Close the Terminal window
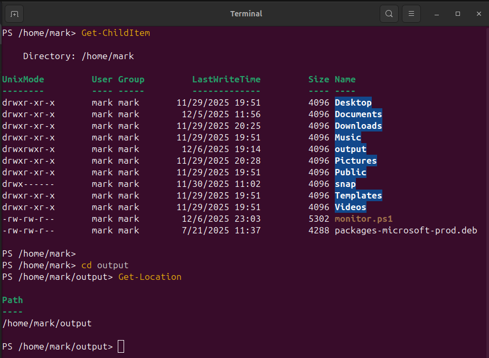The height and width of the screenshot is (358, 489). coord(478,14)
